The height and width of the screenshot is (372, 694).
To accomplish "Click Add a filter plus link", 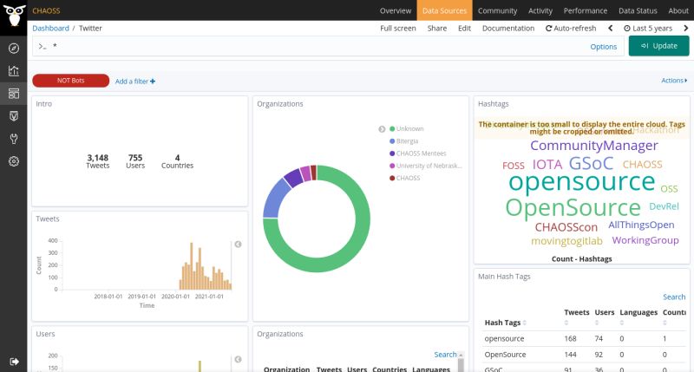I will (x=135, y=82).
